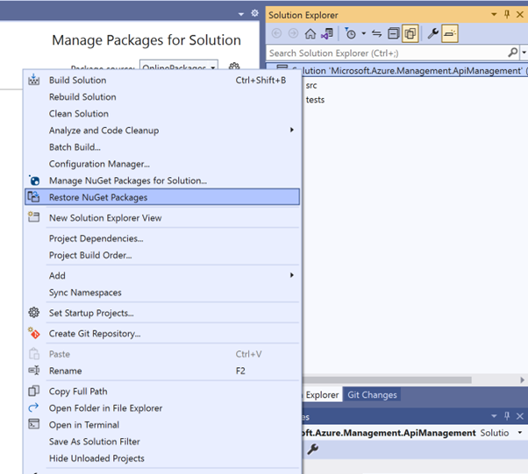This screenshot has width=528, height=474.
Task: Open the Properties object selector dropdown
Action: (x=520, y=433)
